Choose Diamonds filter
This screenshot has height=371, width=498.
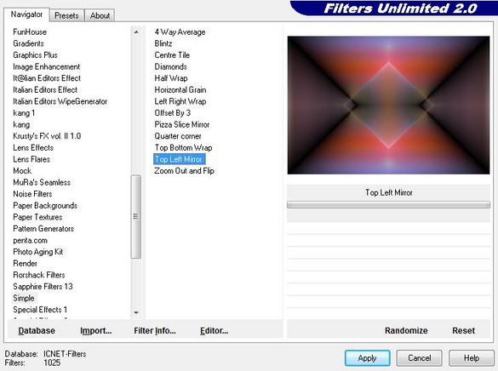click(170, 66)
